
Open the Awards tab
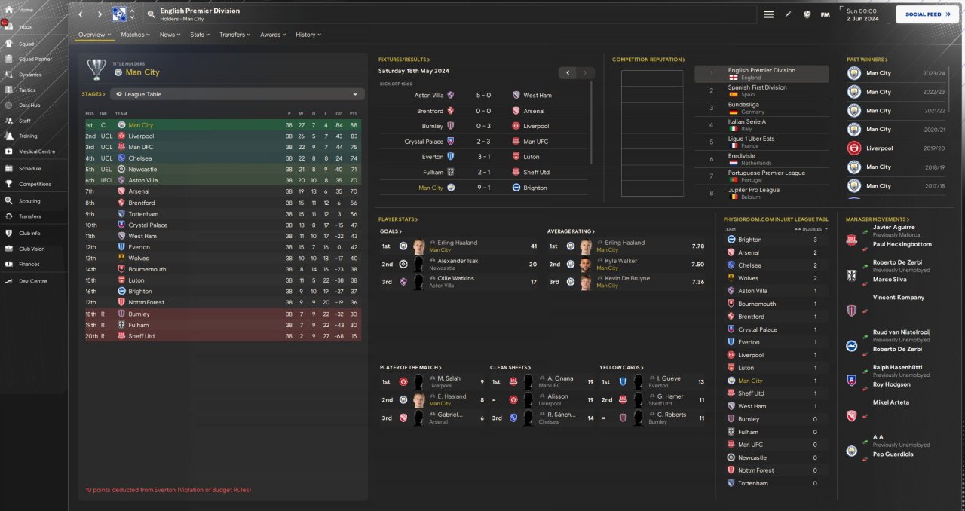(273, 35)
